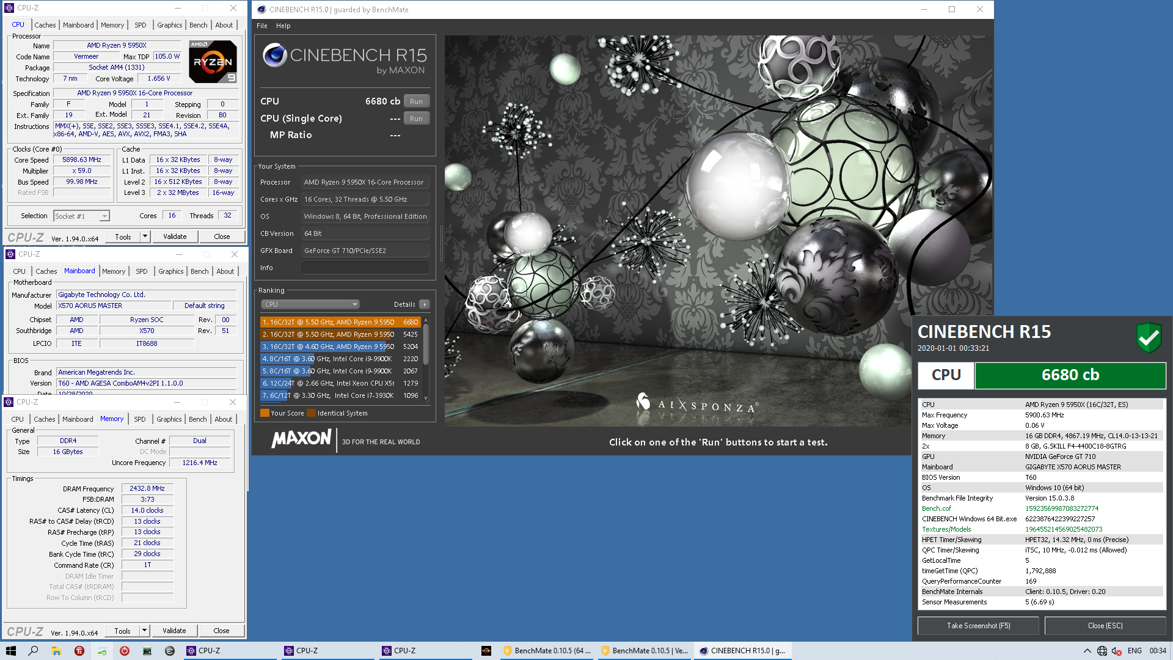1173x660 pixels.
Task: Select ranking row Intel Core i9-9900K 2220
Action: 340,359
